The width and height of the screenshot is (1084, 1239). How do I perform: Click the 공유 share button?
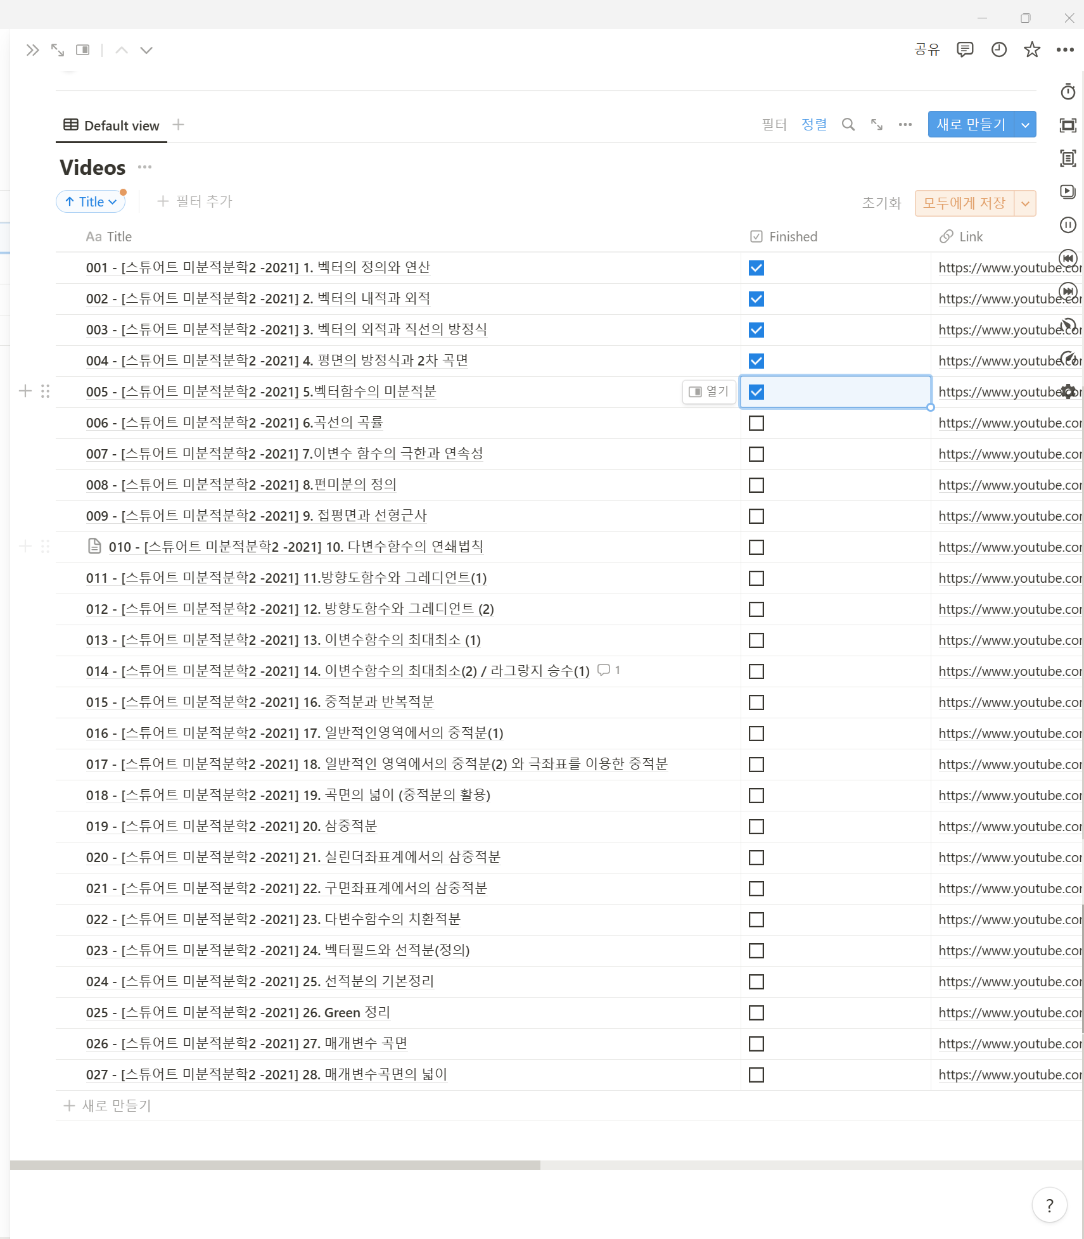[x=926, y=49]
